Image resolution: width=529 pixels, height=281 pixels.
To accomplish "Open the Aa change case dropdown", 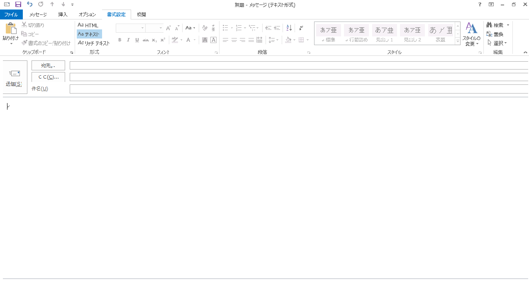I will pos(190,28).
